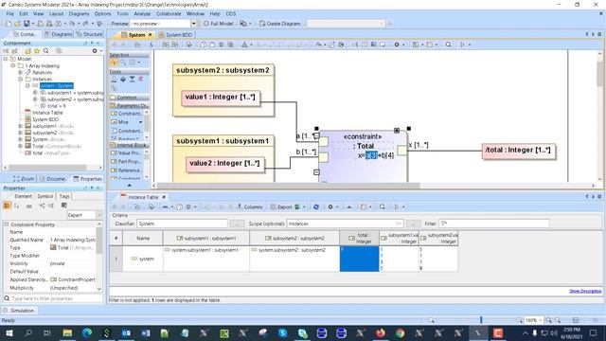Click the Export button in Instance Table
Viewport: 606px width, 341px height.
click(282, 206)
